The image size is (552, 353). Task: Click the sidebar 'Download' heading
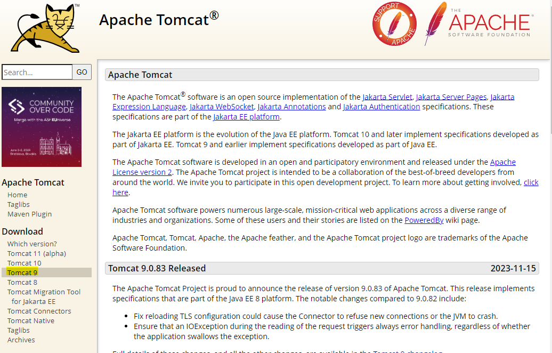click(22, 231)
